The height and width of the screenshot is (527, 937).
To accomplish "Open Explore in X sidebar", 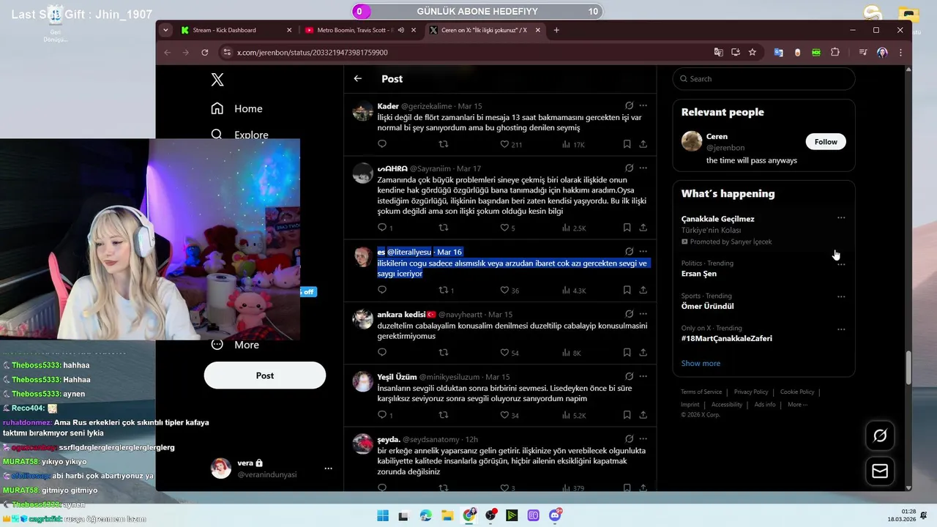I will [x=239, y=134].
